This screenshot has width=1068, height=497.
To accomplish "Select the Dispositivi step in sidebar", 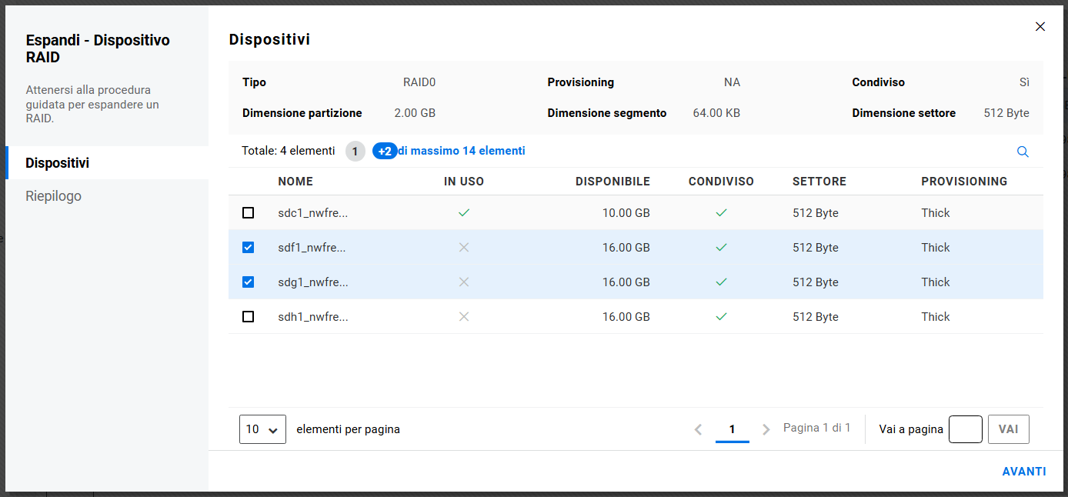I will coord(57,163).
